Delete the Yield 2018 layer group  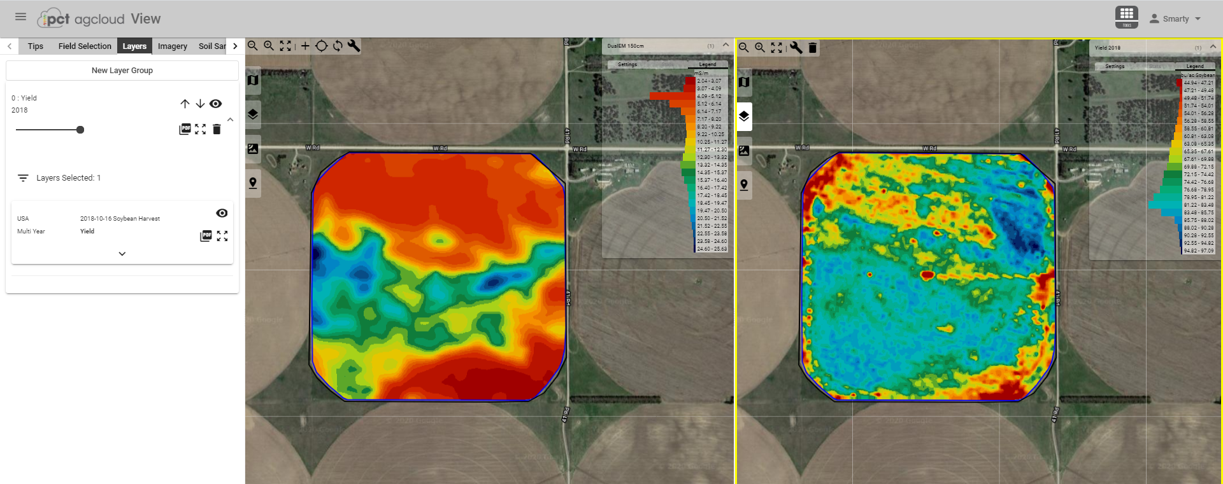coord(217,129)
